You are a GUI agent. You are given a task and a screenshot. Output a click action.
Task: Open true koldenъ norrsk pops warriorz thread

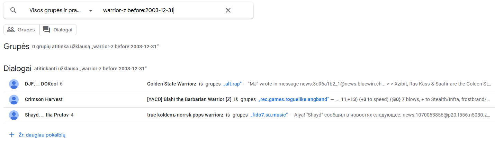click(185, 115)
